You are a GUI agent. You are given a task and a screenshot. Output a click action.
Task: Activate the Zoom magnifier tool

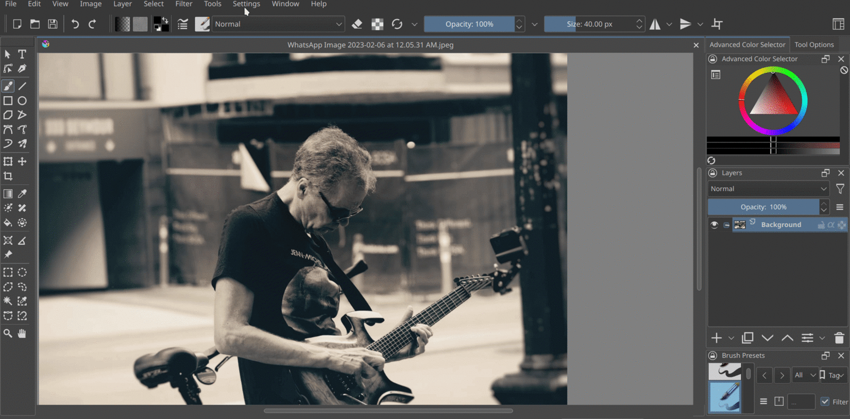pyautogui.click(x=8, y=333)
